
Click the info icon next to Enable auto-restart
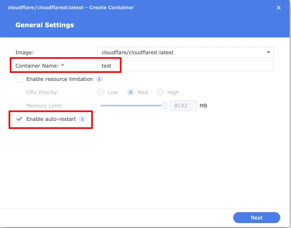coord(82,119)
